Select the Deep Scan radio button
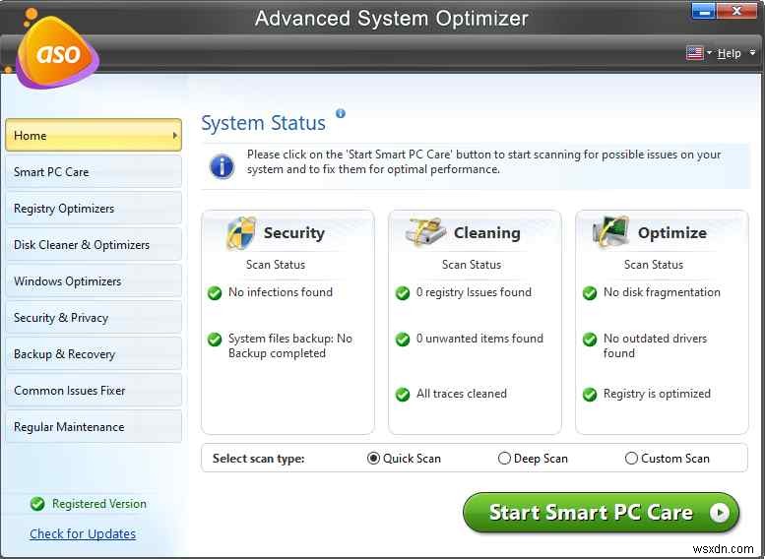Viewport: 765px width, 559px height. (x=504, y=459)
